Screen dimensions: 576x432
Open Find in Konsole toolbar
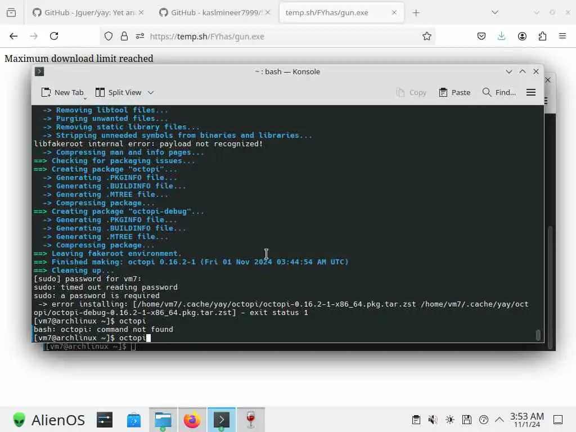click(x=499, y=93)
